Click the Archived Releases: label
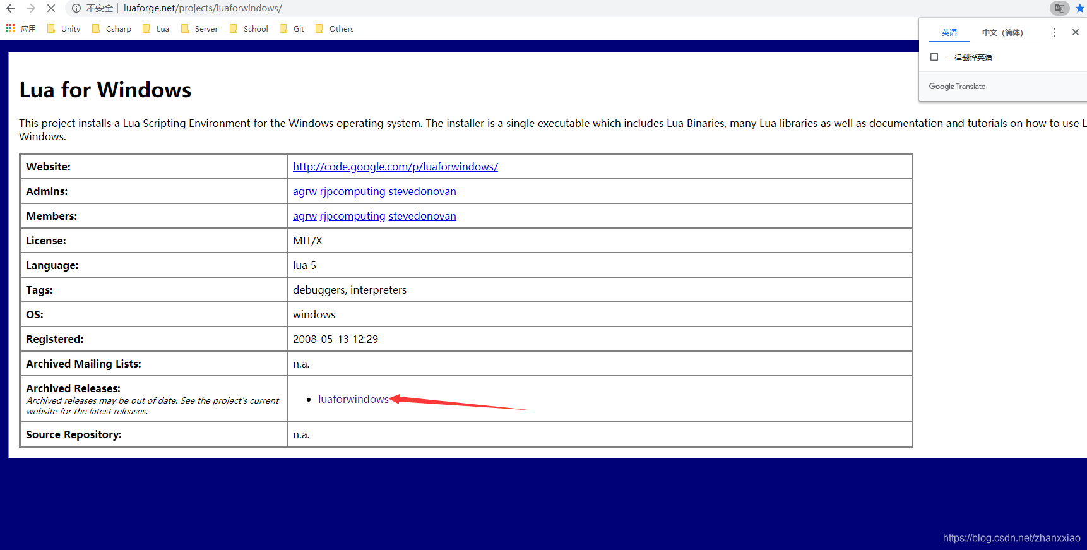 click(x=73, y=388)
